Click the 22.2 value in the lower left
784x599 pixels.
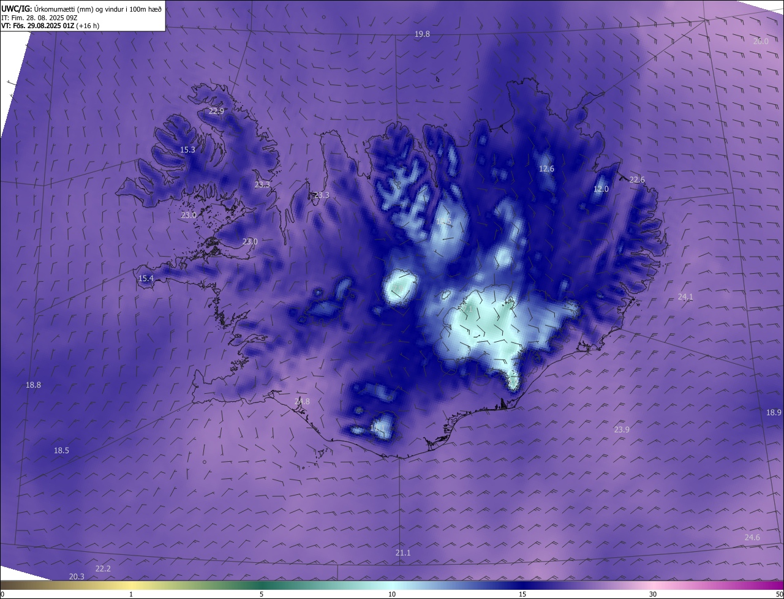pos(103,569)
